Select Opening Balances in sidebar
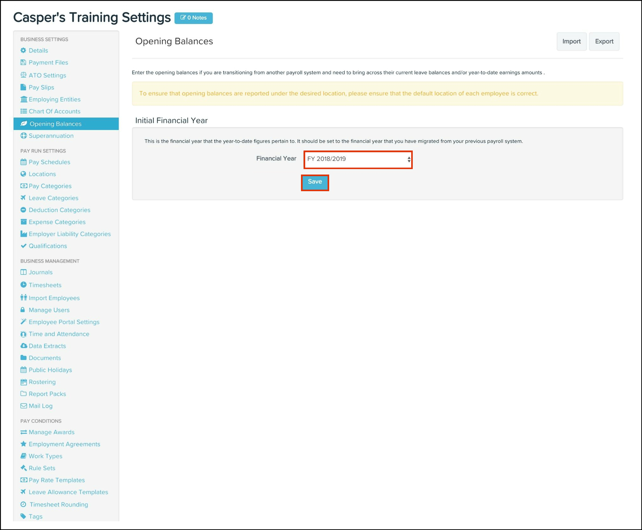This screenshot has width=642, height=530. [55, 124]
